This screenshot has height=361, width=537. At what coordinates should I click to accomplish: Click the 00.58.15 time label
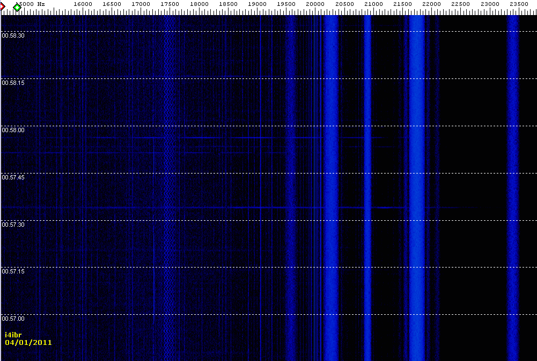(x=13, y=83)
